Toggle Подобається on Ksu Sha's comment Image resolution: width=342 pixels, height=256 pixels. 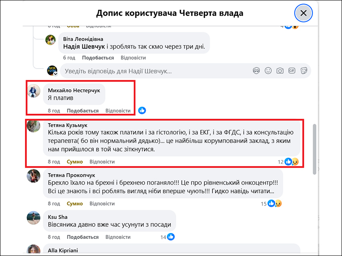point(83,237)
